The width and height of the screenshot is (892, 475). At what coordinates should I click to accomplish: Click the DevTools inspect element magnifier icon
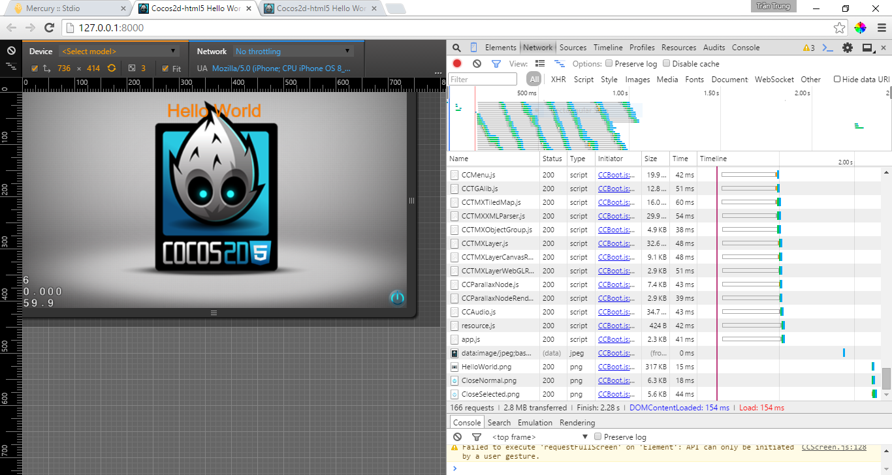coord(456,48)
